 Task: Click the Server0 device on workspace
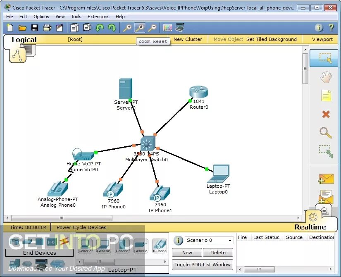tap(126, 89)
